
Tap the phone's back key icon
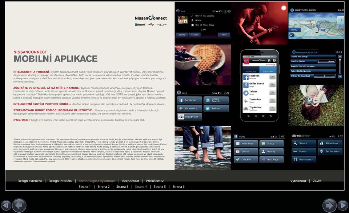point(270,116)
